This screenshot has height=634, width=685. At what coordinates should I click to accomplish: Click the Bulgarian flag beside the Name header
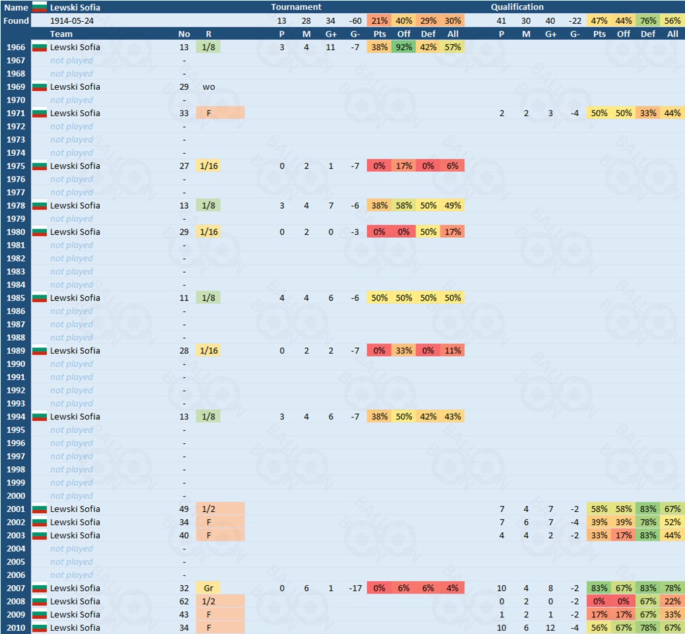(x=40, y=7)
